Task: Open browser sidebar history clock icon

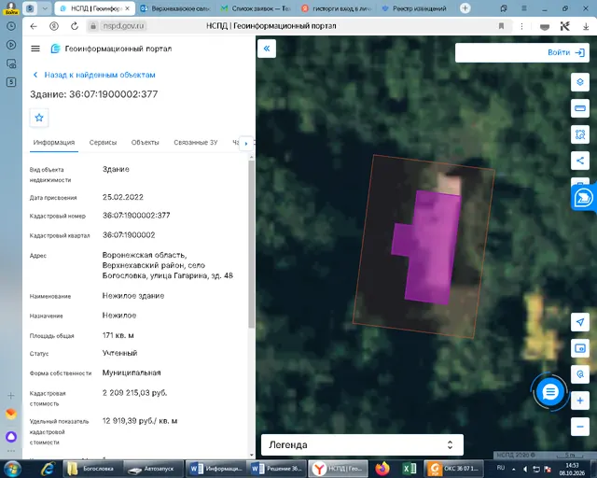Action: pyautogui.click(x=11, y=26)
